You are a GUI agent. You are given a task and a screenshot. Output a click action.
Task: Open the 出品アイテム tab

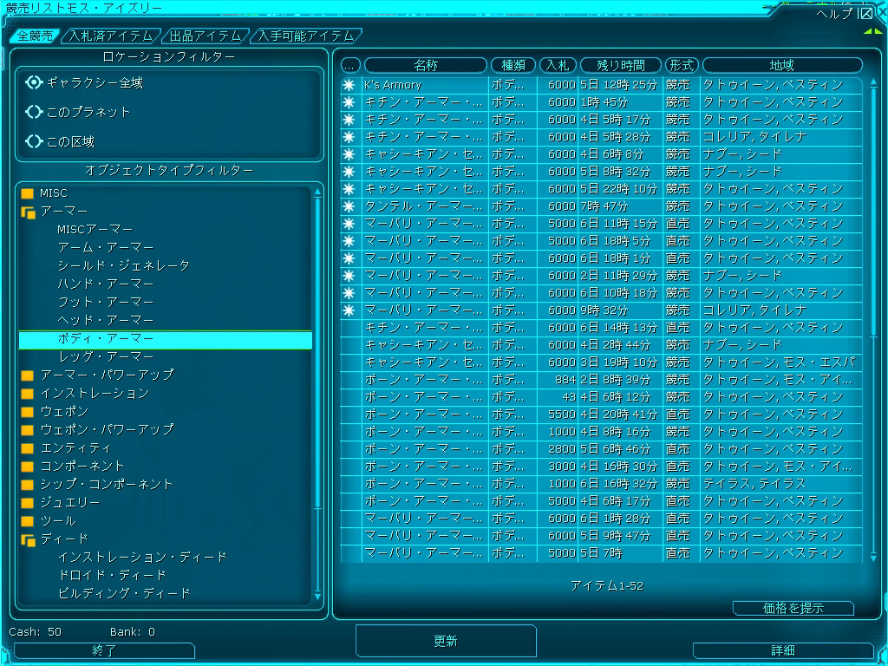pos(206,36)
